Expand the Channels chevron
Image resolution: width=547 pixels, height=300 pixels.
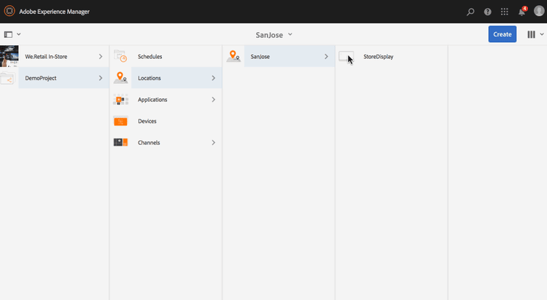click(214, 142)
